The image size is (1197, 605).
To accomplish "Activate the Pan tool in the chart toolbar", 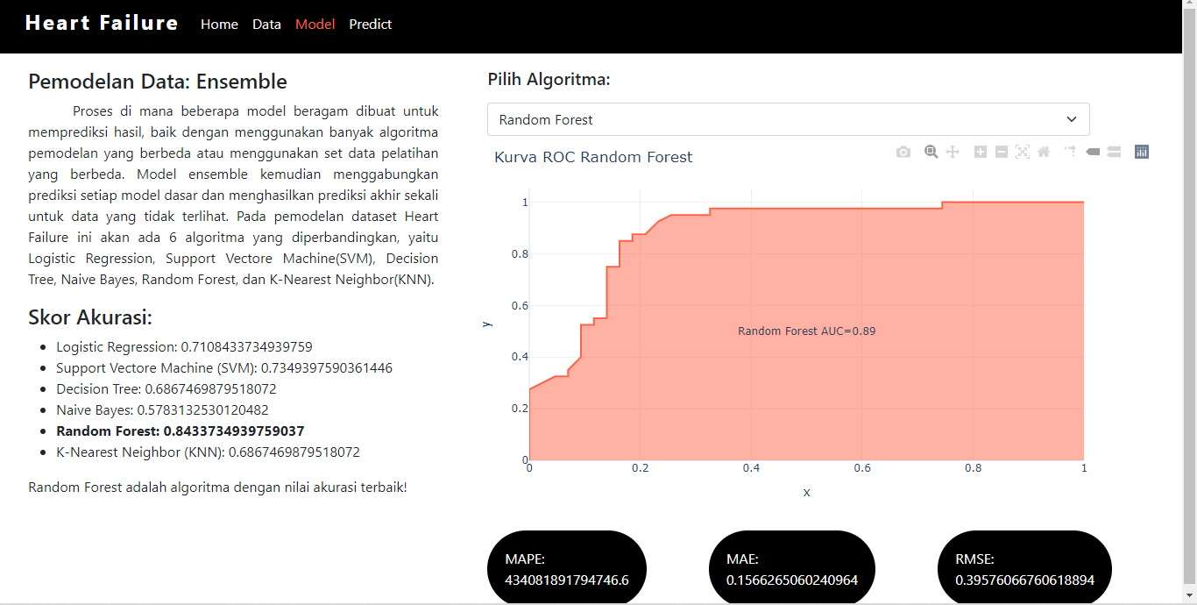I will click(x=953, y=152).
